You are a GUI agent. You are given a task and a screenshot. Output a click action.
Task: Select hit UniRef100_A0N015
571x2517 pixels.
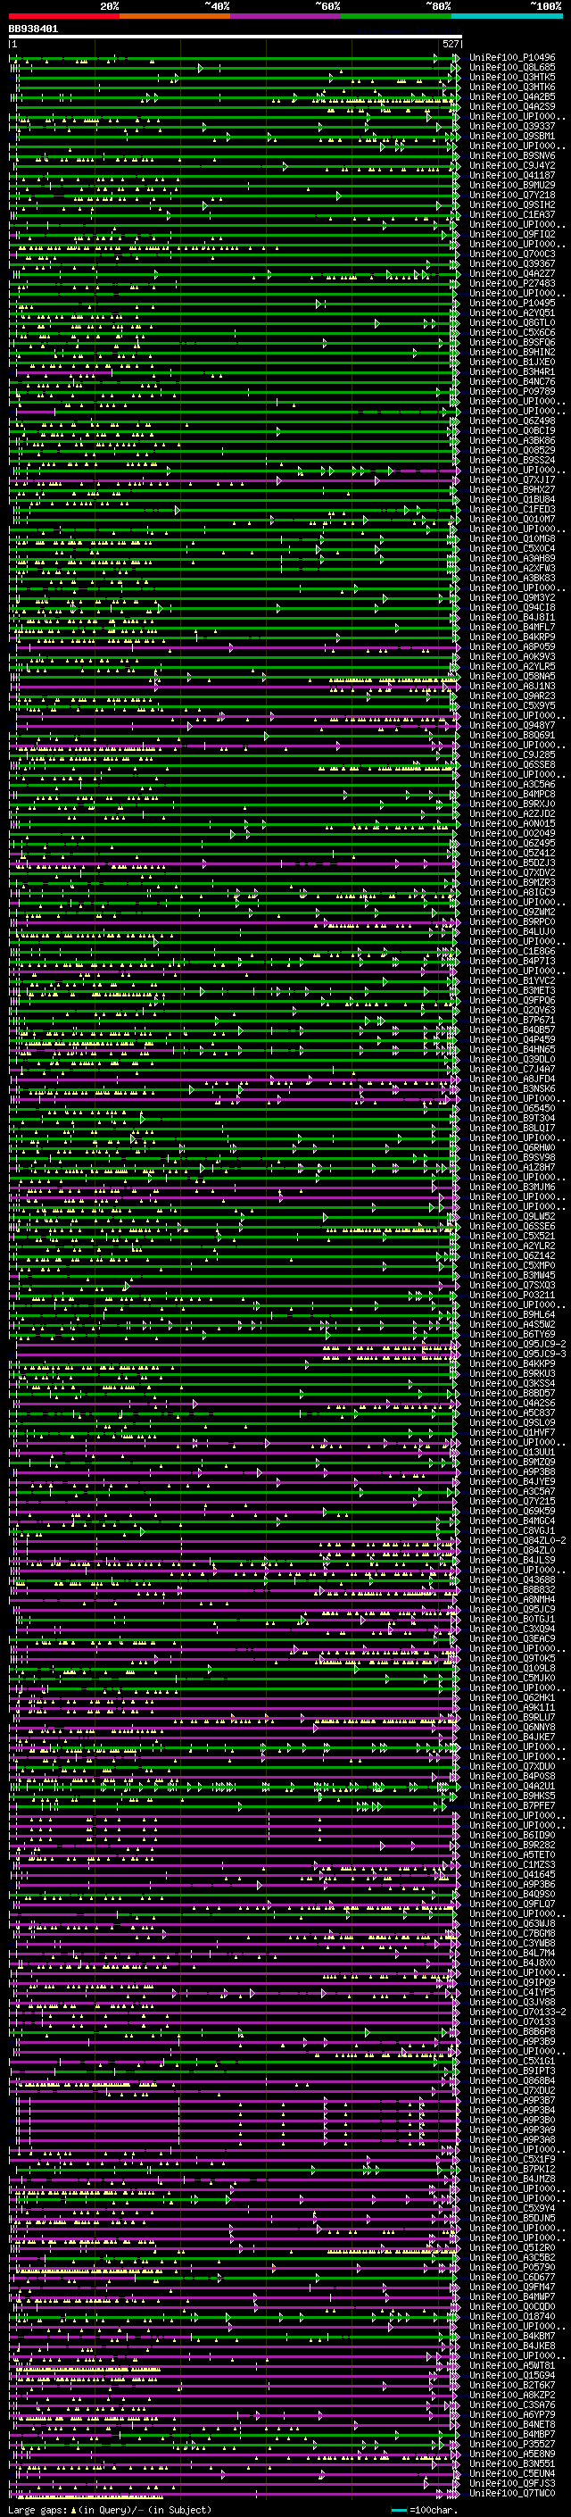click(x=512, y=824)
